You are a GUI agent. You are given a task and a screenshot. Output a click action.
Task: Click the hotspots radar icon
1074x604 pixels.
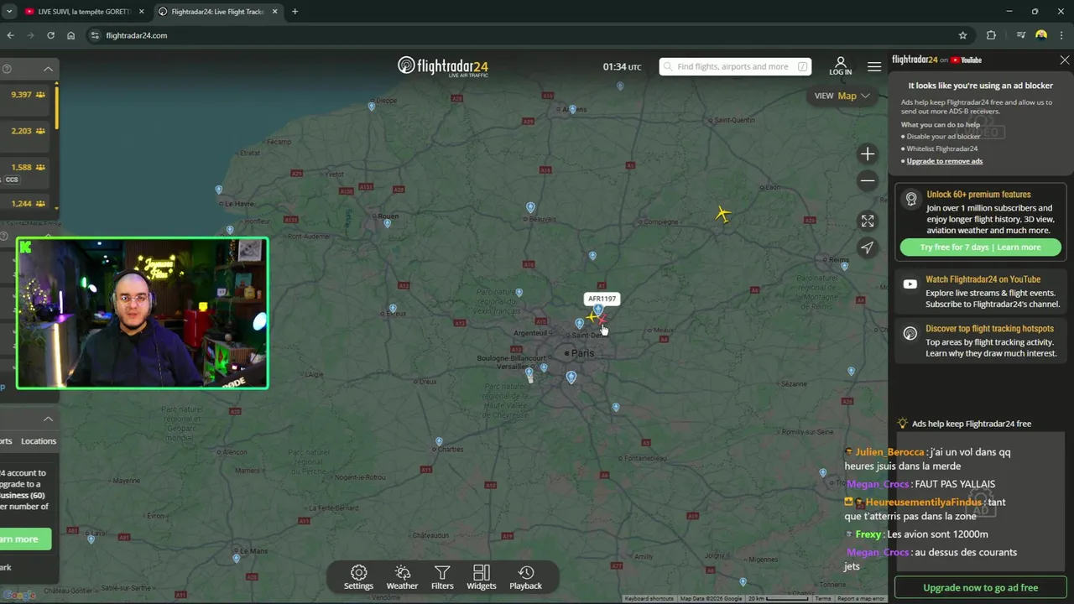pos(910,334)
